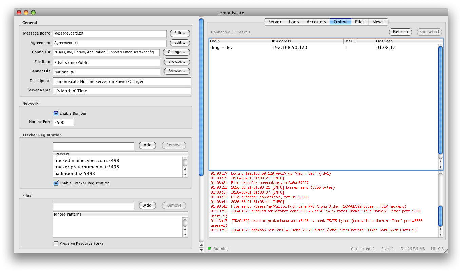Screen dimensions: 462x272
Task: Select the badmoon.biz:5498 tracker
Action: (74, 173)
